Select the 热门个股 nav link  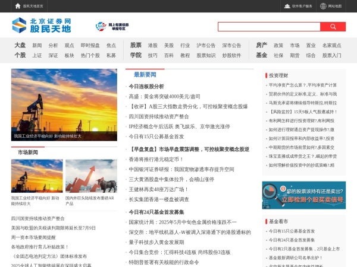[x=90, y=55]
